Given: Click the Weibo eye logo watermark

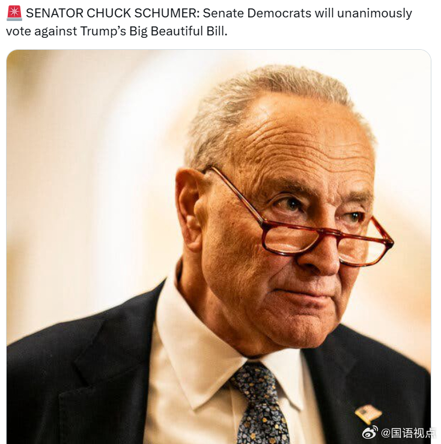Looking at the screenshot, I should 370,433.
